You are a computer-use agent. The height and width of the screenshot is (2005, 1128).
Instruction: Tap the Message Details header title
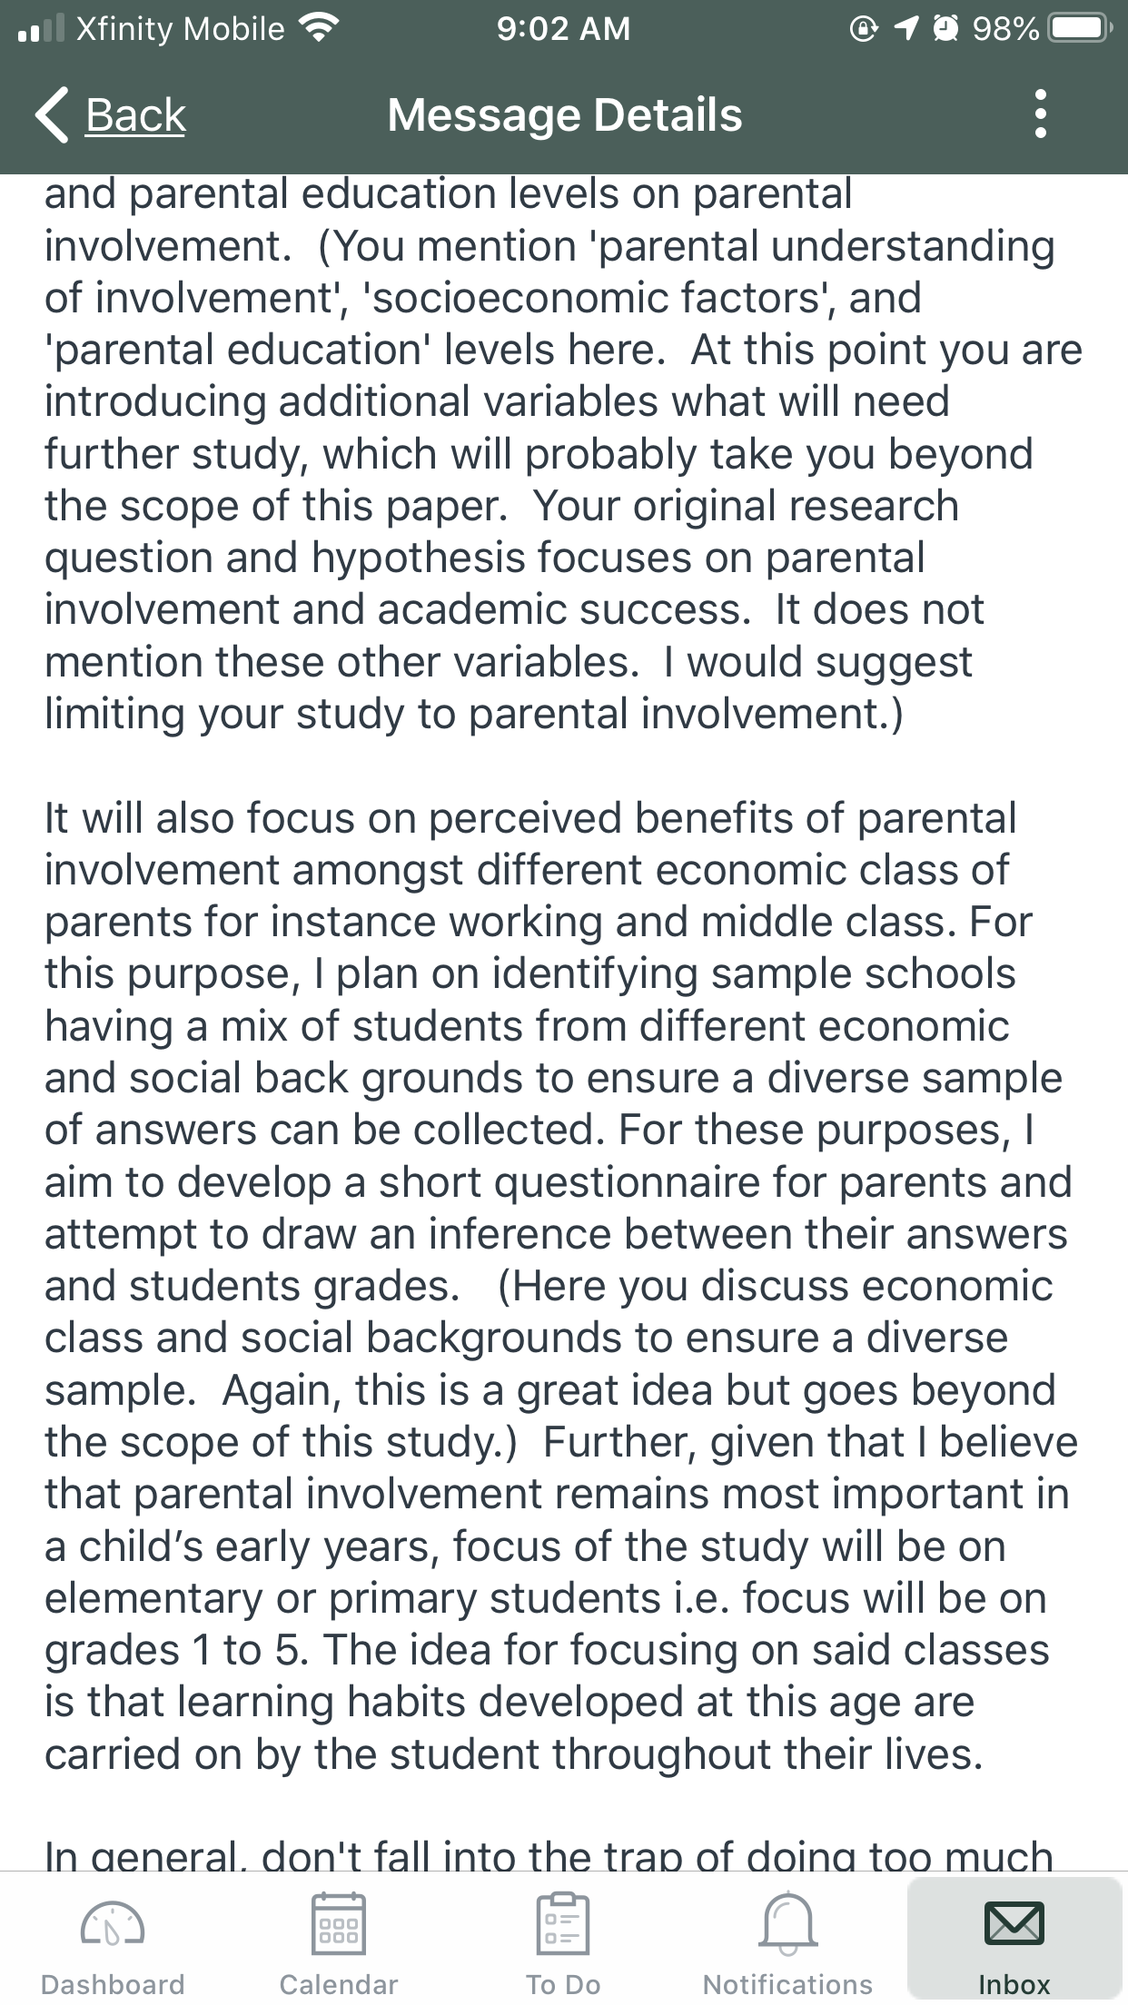coord(565,115)
